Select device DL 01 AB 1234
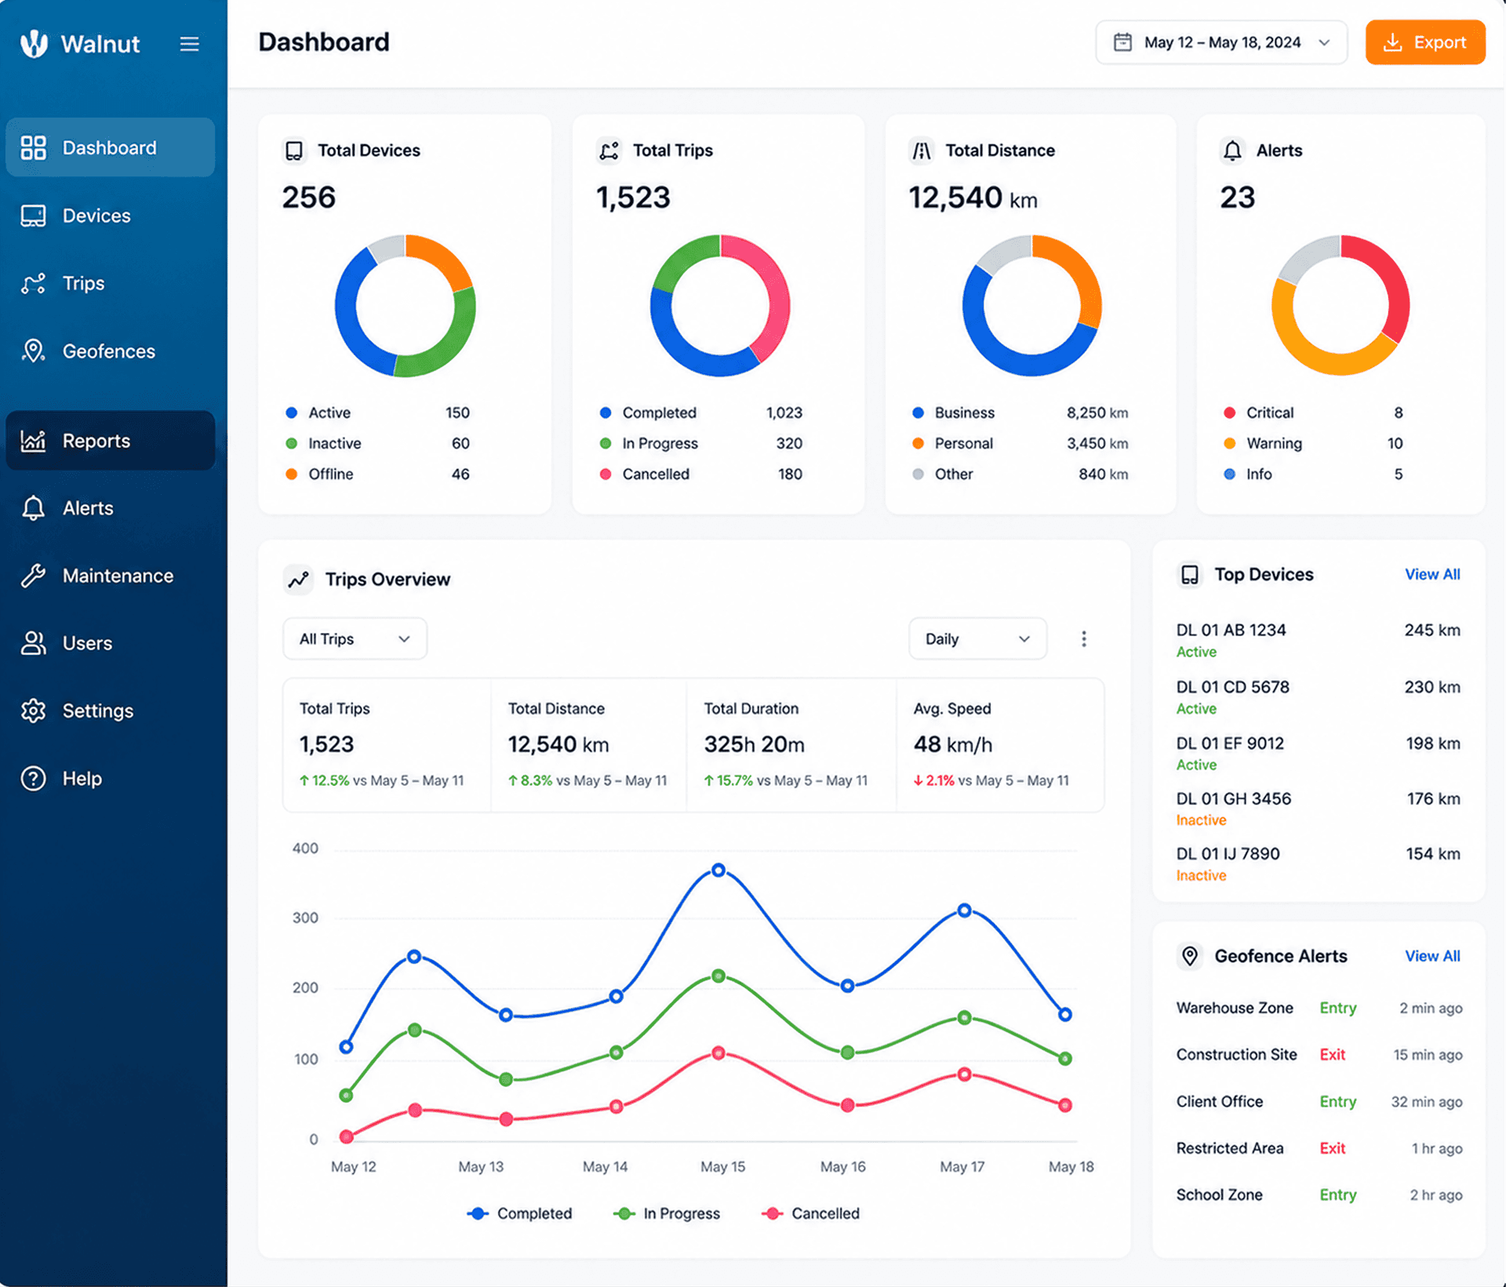This screenshot has height=1287, width=1506. click(1318, 640)
